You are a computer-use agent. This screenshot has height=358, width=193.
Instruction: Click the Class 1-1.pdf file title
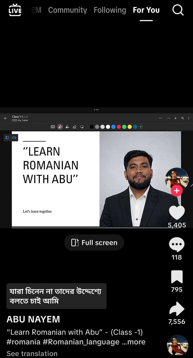tap(20, 117)
